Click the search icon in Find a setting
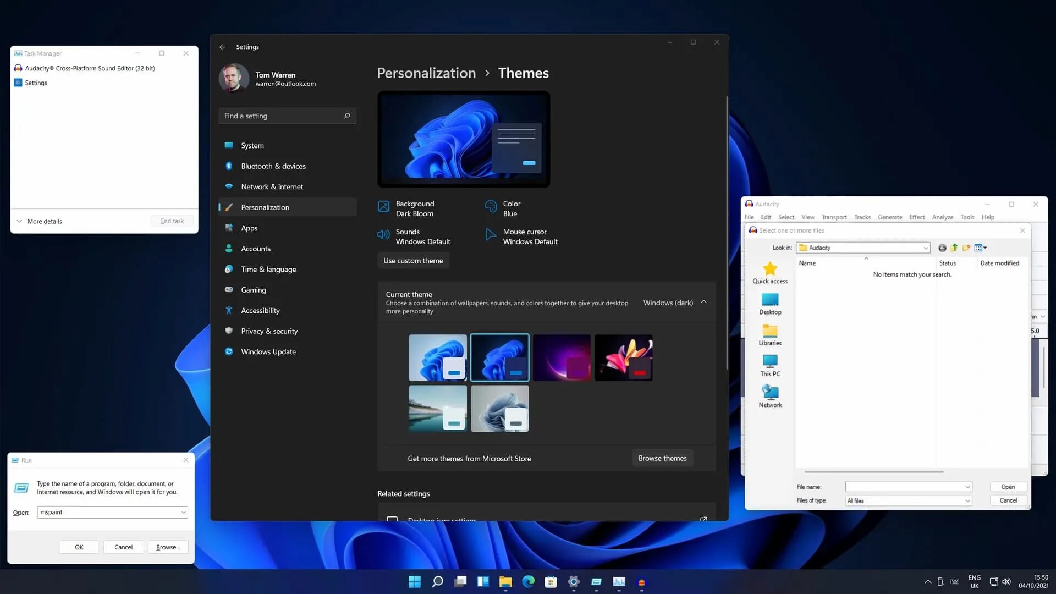This screenshot has height=594, width=1056. point(347,116)
